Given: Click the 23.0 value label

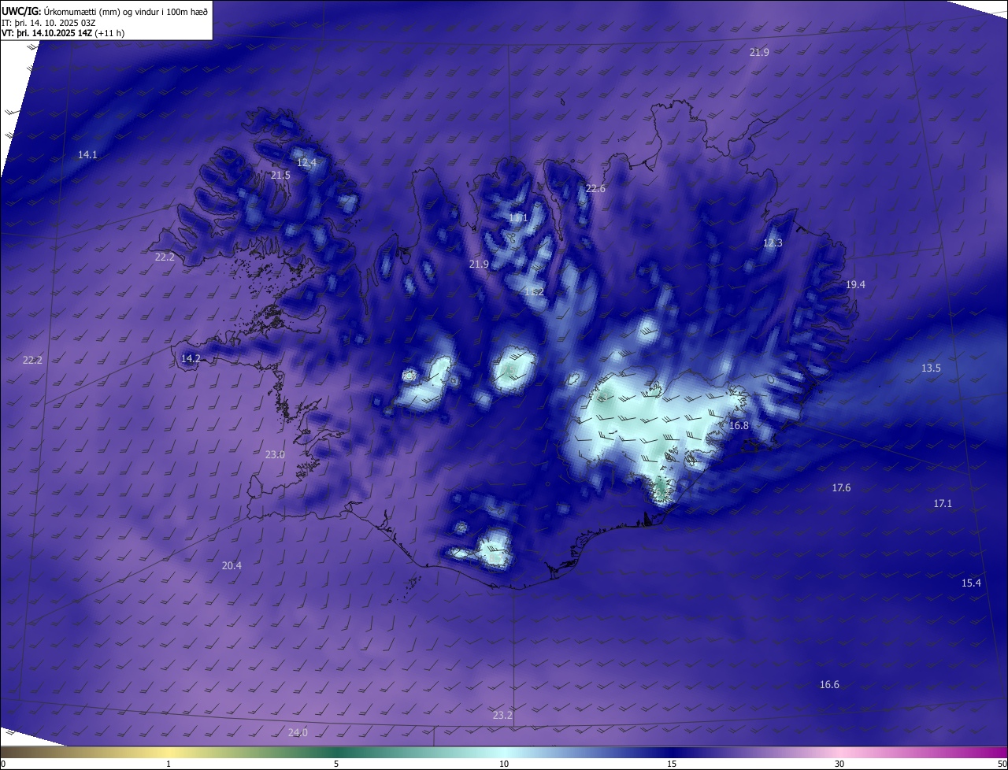Looking at the screenshot, I should [x=275, y=455].
